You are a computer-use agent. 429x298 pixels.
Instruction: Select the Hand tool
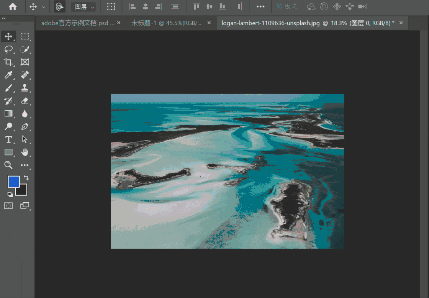click(x=25, y=152)
